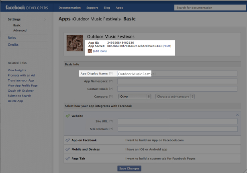
Task: Open the Documentation menu item
Action: click(x=69, y=8)
